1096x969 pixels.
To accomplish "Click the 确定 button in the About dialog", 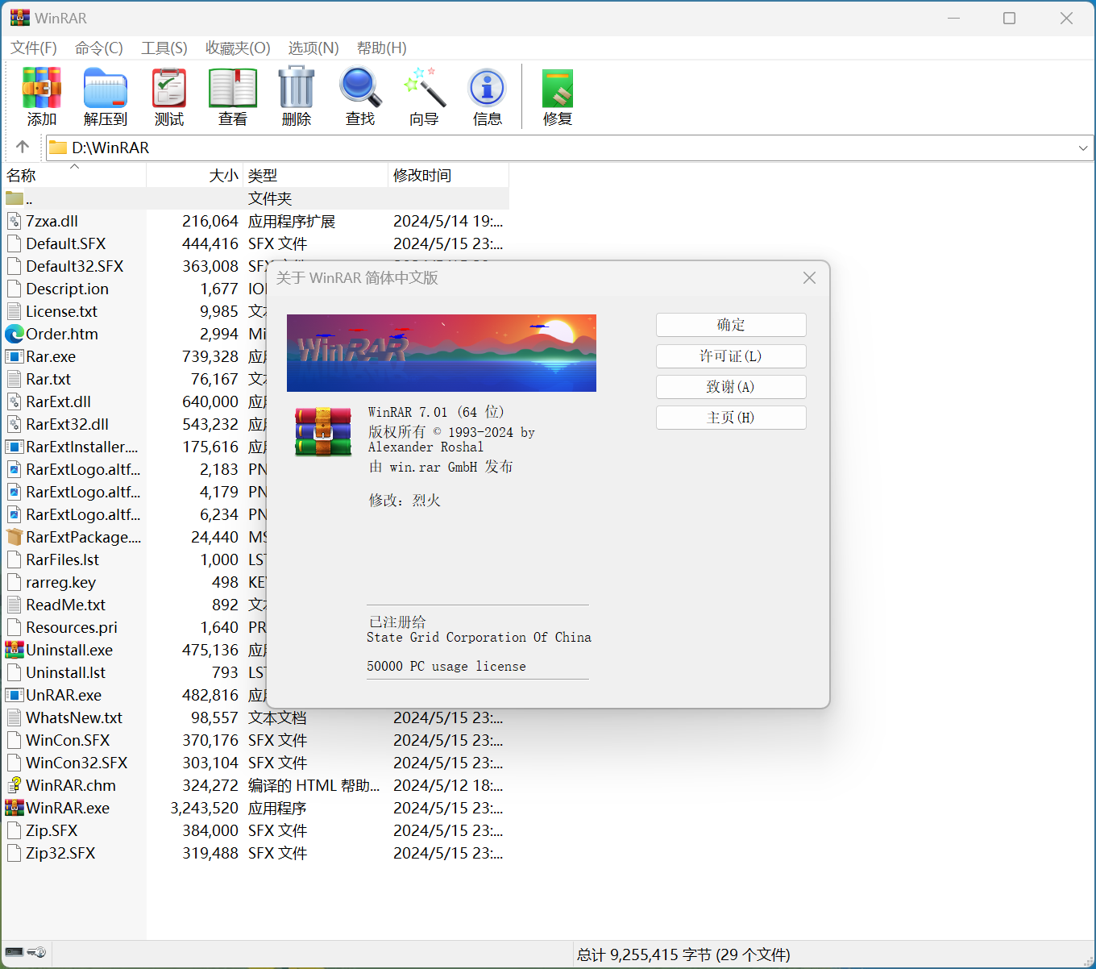I will tap(730, 325).
